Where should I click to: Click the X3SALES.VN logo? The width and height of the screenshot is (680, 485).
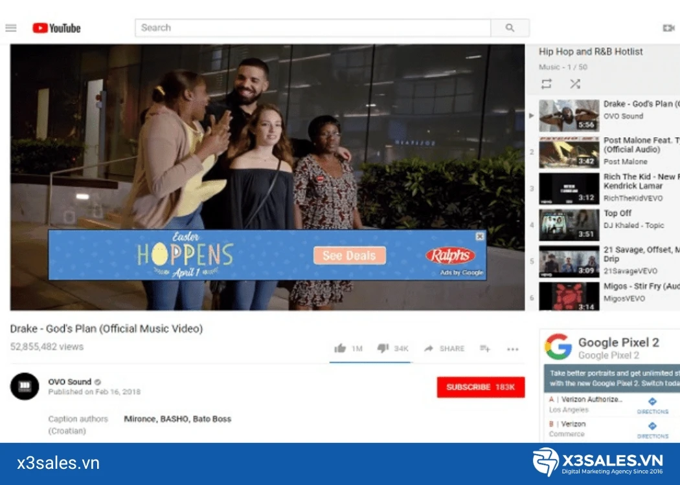(x=598, y=463)
